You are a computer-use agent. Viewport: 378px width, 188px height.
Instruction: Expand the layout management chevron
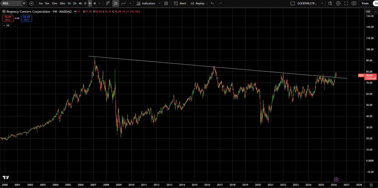pyautogui.click(x=322, y=3)
